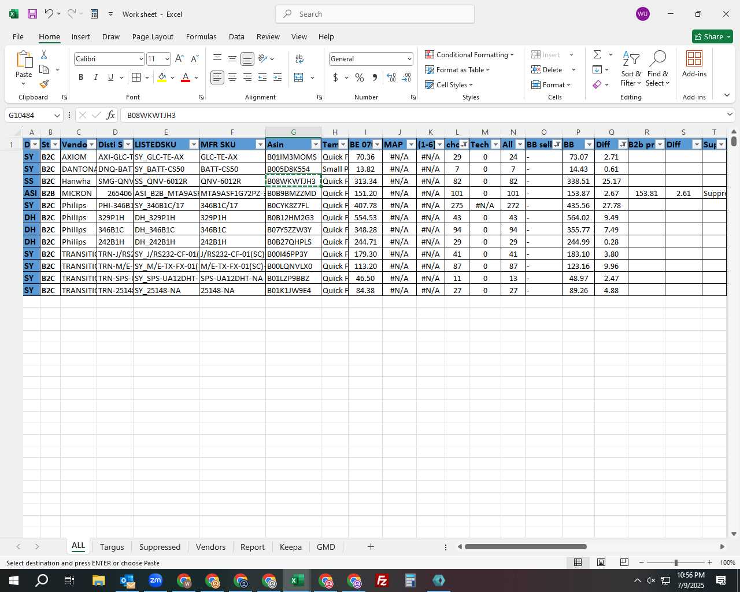Click Find & Select button
The image size is (740, 592).
coord(658,68)
